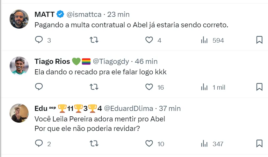Open the 37 min timestamp on Edu's tweet

click(x=170, y=108)
